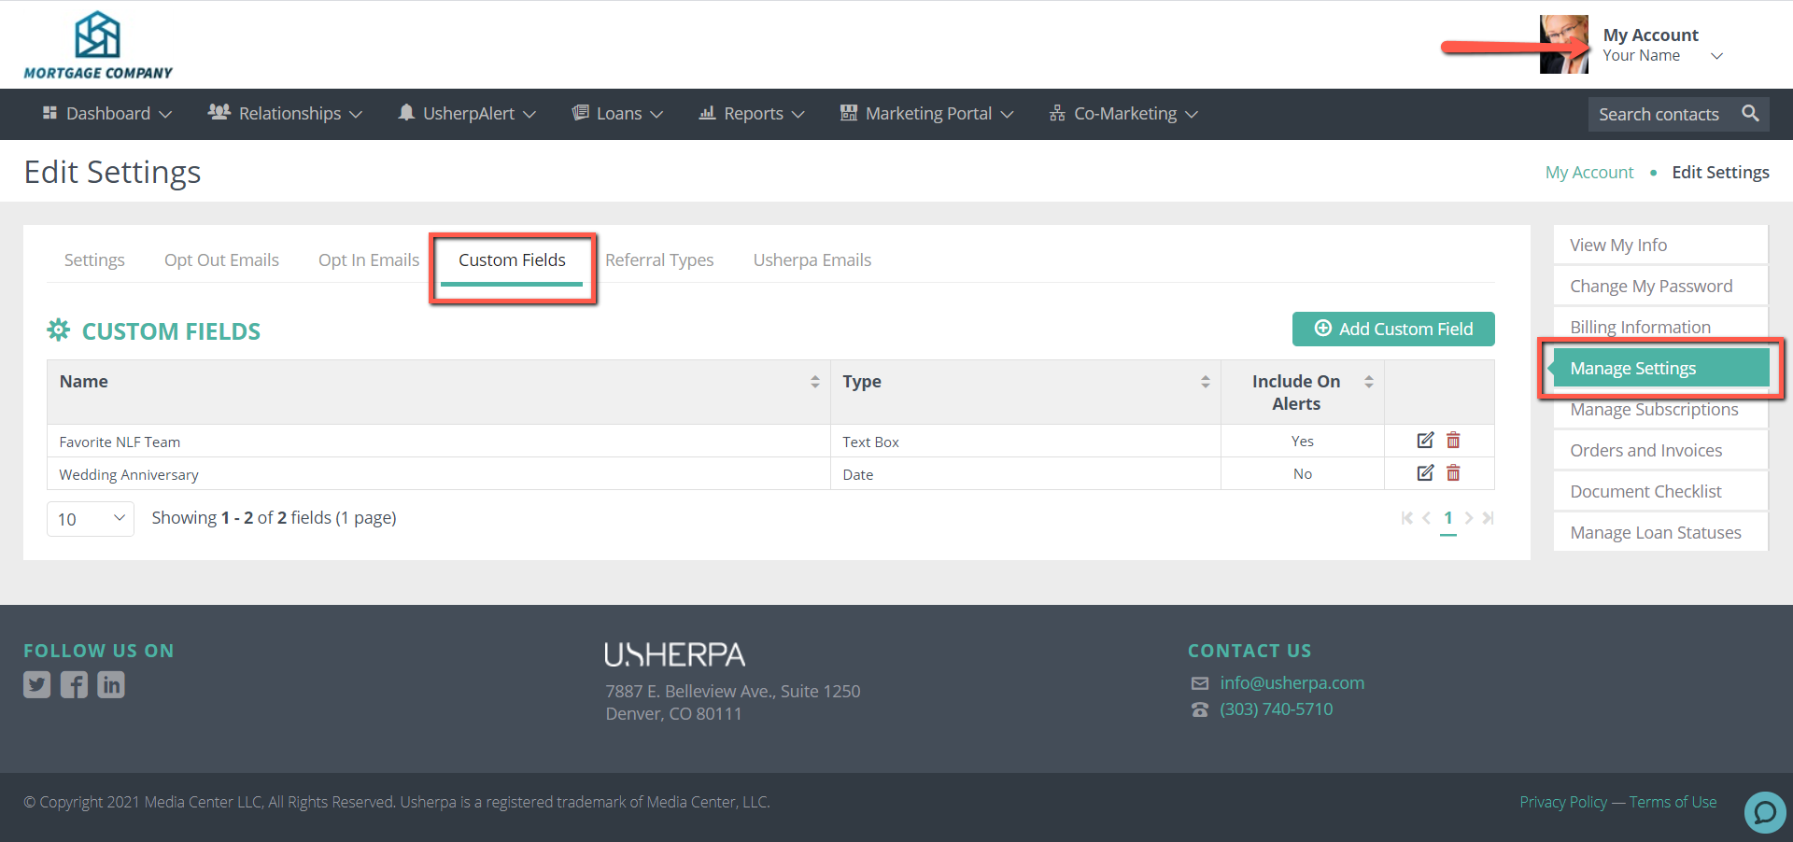
Task: Sort by Include On Alerts column
Action: (x=1368, y=382)
